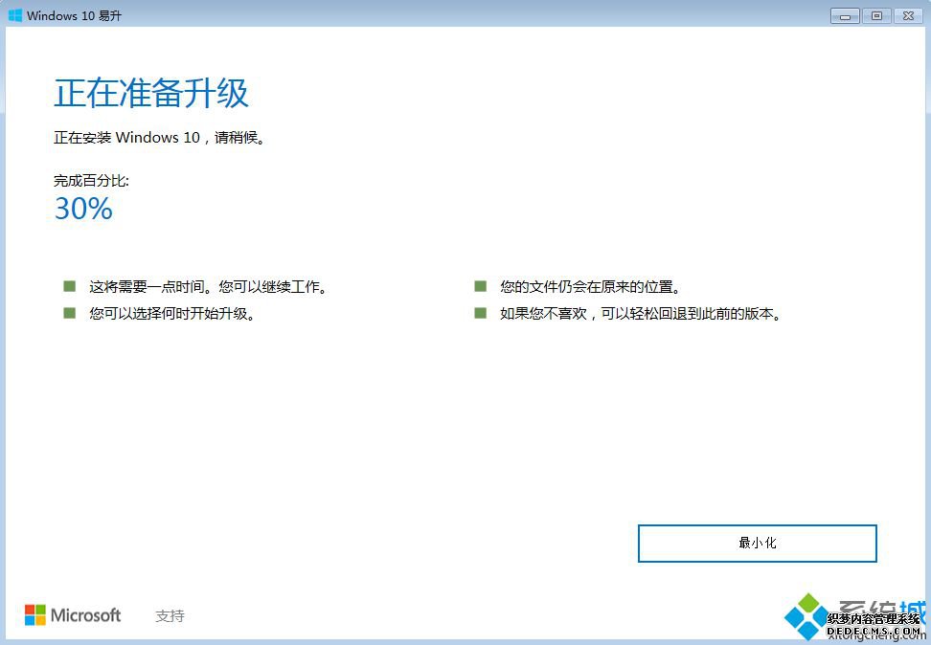Viewport: 931px width, 645px height.
Task: Click text 您可以选择何时开始升级。
Action: 172,313
